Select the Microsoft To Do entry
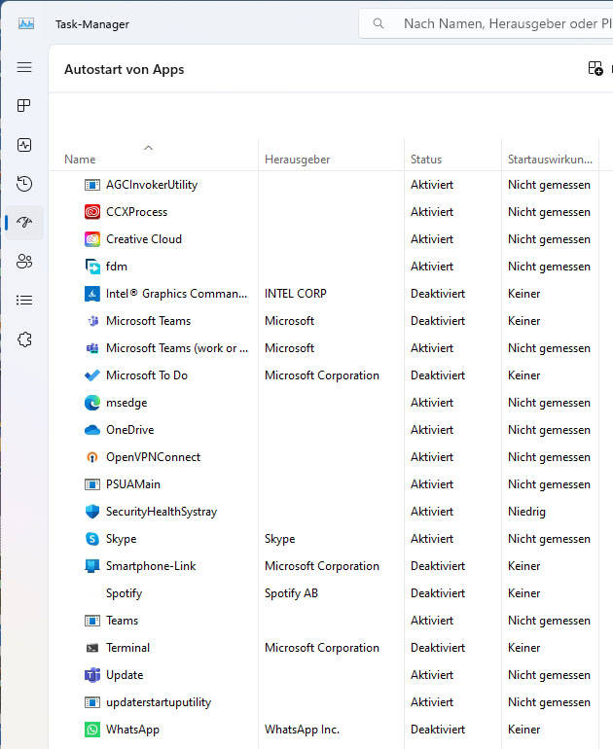The height and width of the screenshot is (749, 613). click(147, 375)
